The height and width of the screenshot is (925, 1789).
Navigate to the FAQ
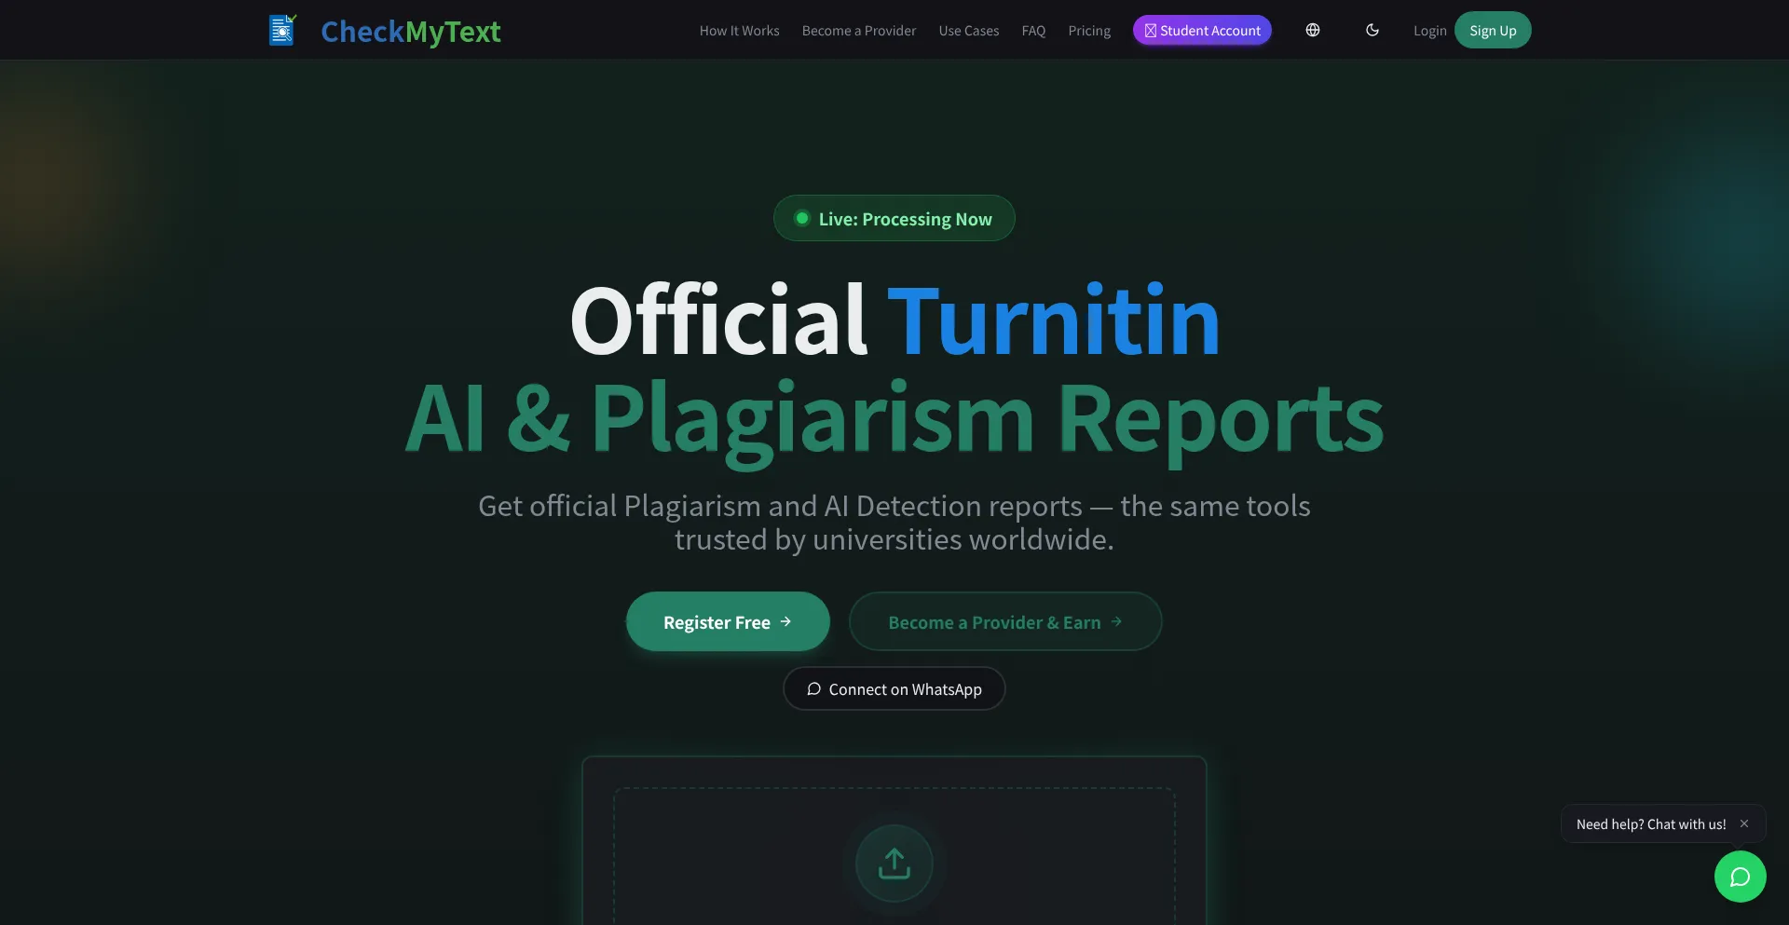(x=1033, y=31)
